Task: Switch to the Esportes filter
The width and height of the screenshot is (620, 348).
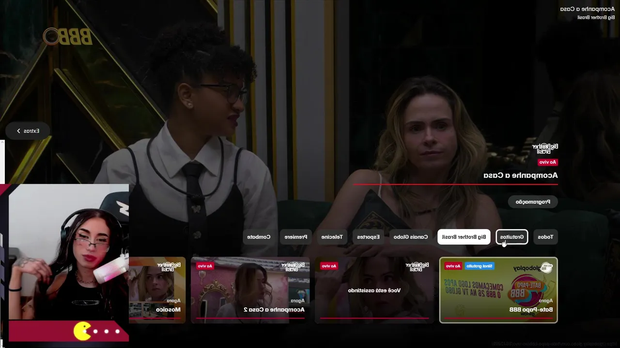Action: [369, 237]
